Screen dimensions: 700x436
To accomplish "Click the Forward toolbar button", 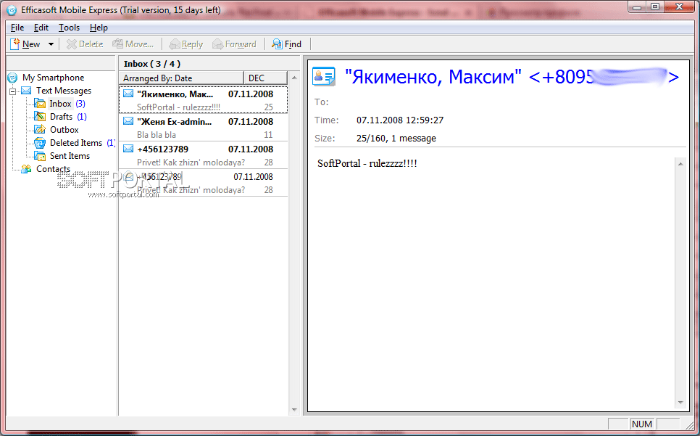I will pyautogui.click(x=234, y=44).
